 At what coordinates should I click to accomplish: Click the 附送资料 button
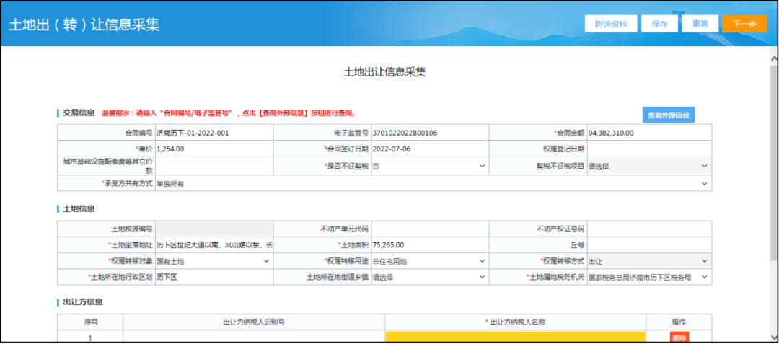pos(611,24)
